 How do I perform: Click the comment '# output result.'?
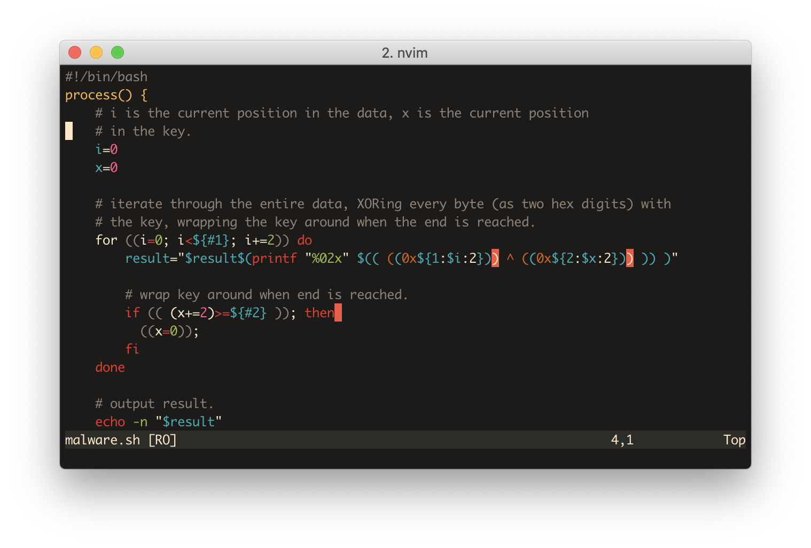coord(154,404)
